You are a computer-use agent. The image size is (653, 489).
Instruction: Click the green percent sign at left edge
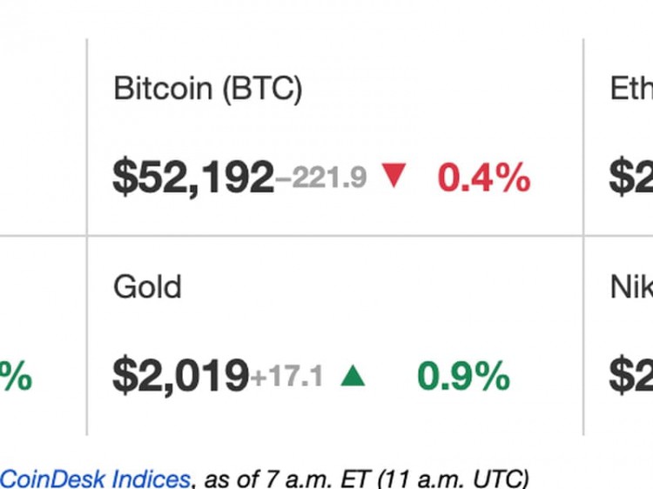16,376
